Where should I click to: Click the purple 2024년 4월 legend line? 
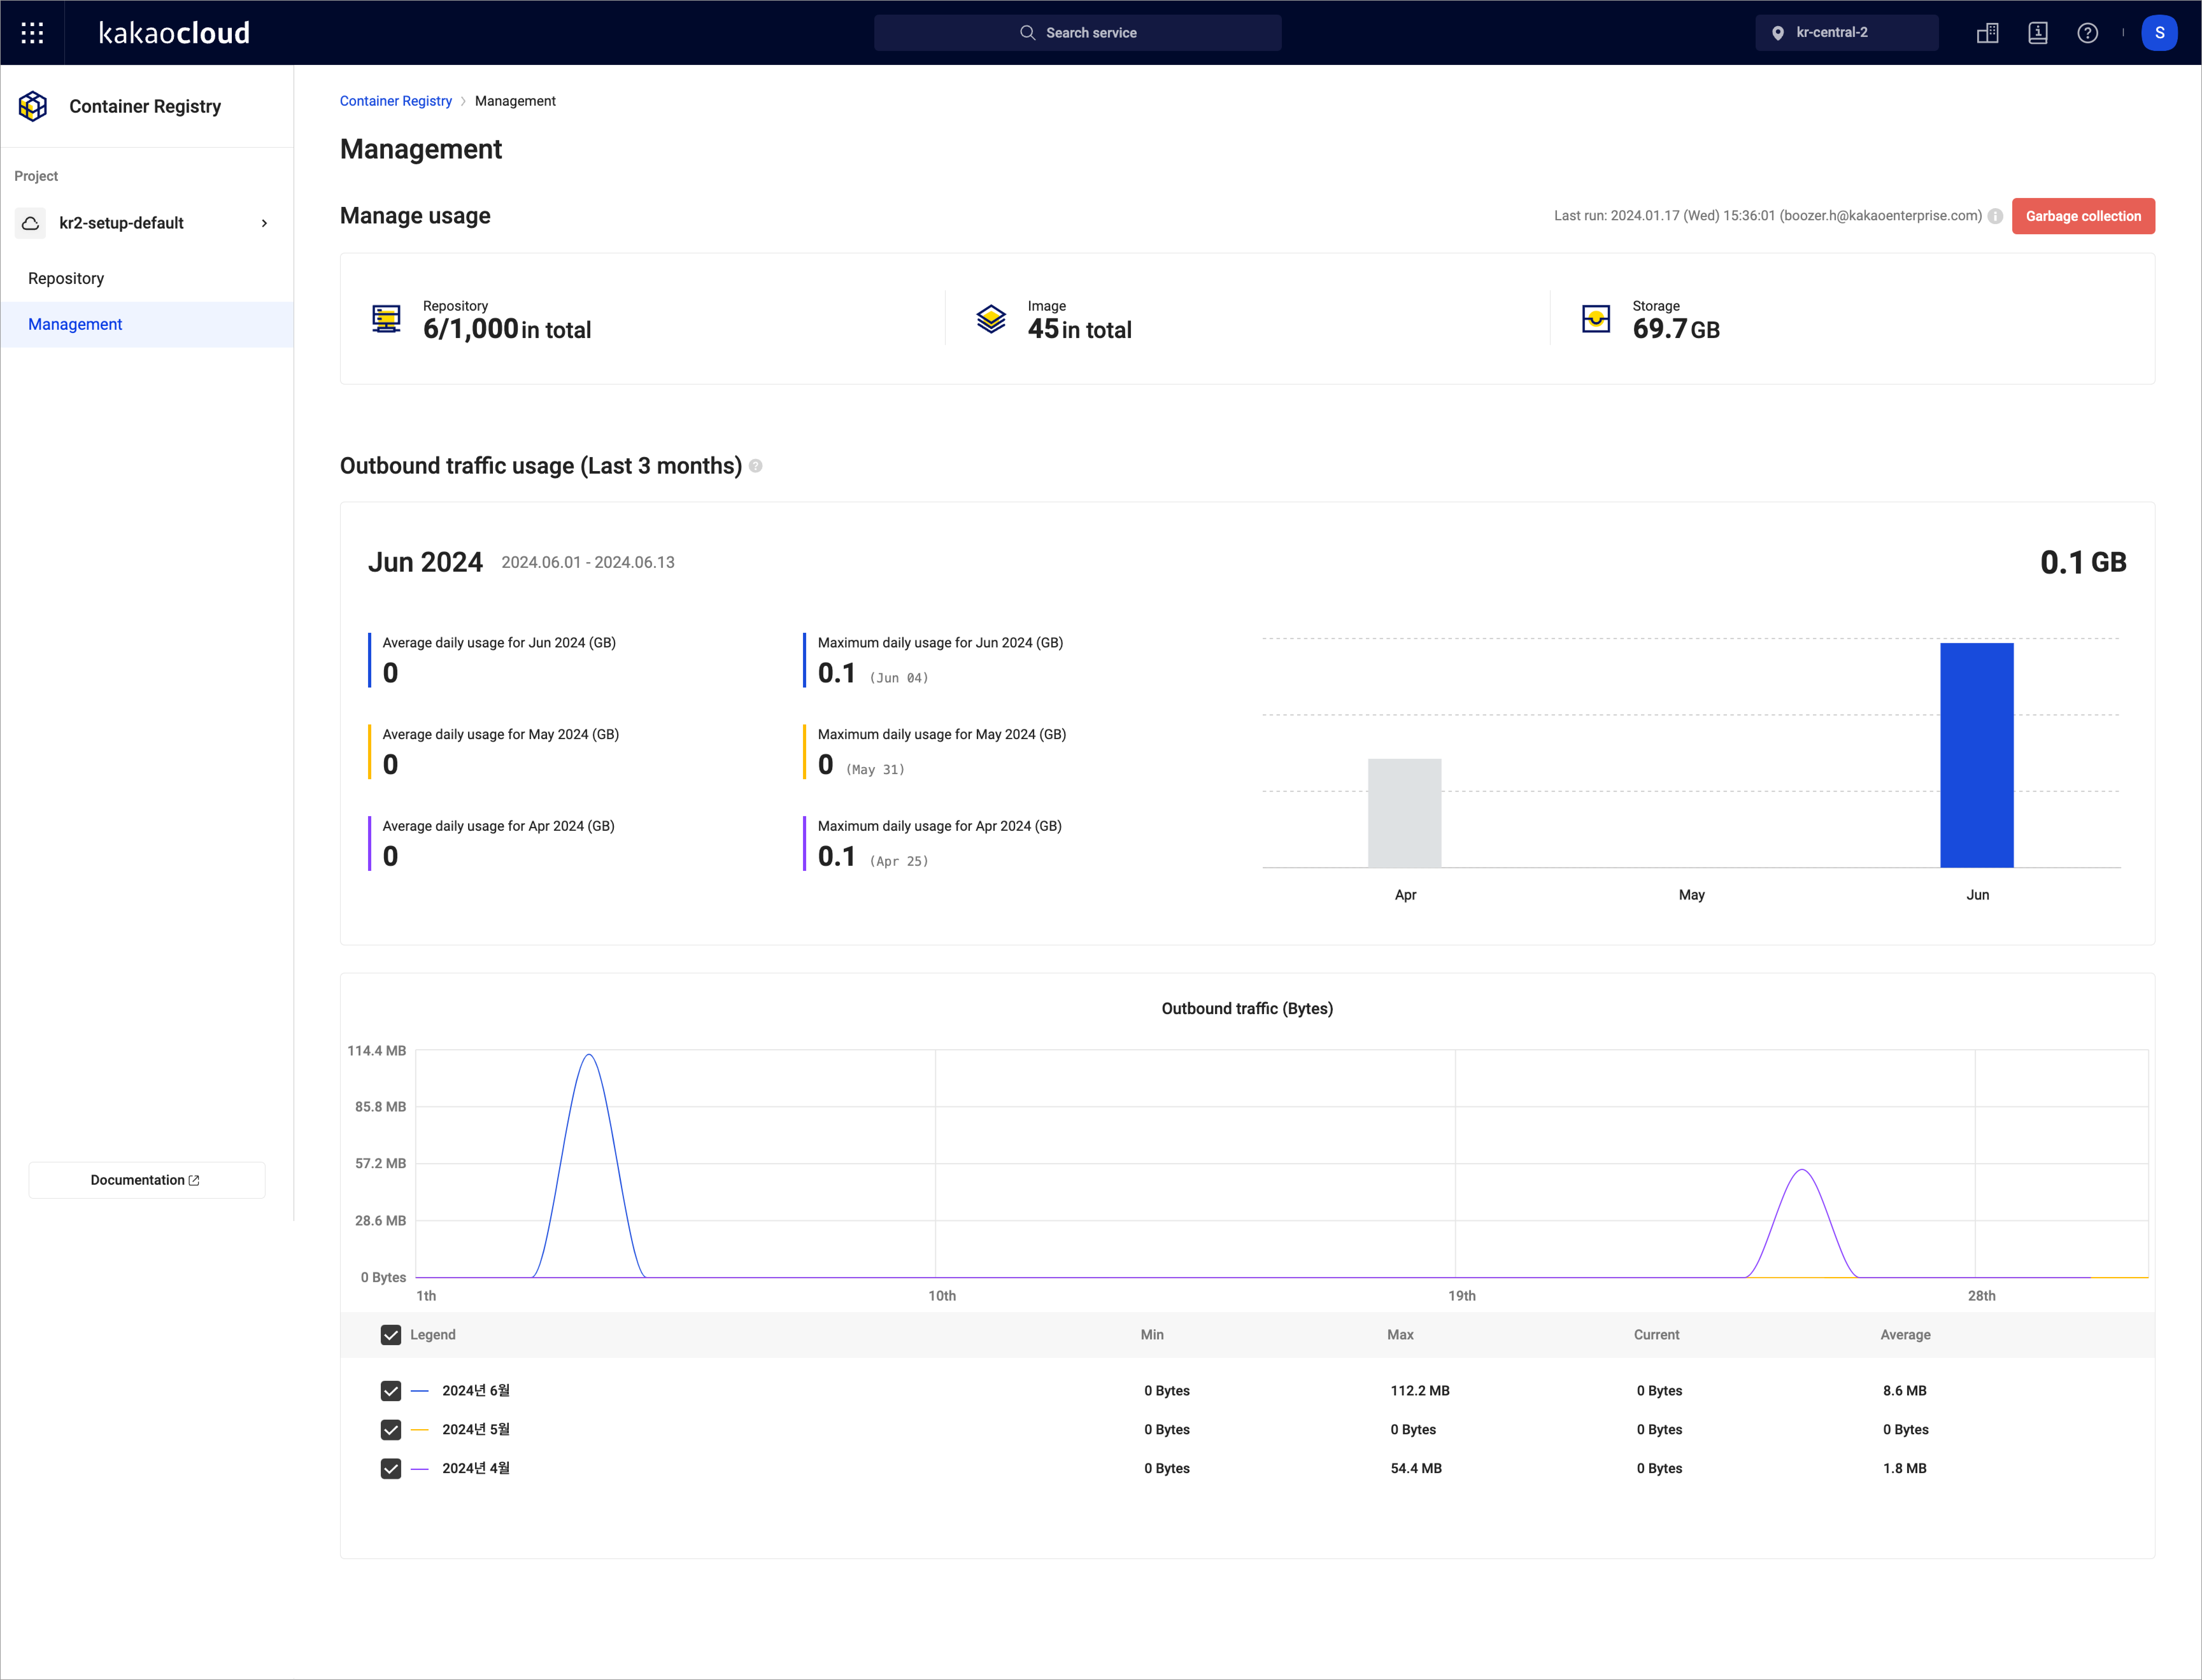click(x=420, y=1469)
